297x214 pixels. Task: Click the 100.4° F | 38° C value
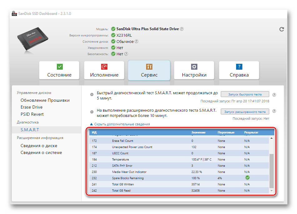[201, 160]
